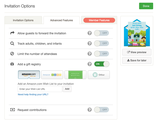Click the magnifier track guests icon
Viewport: 156px width, 122px height.
[x=12, y=44]
